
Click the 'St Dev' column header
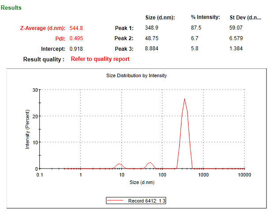[245, 18]
